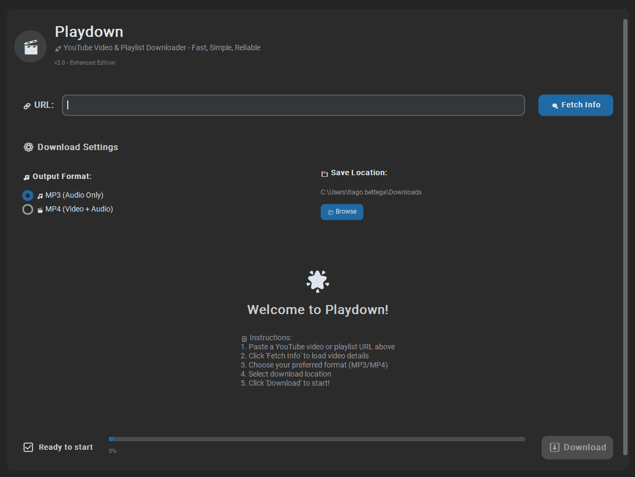The height and width of the screenshot is (477, 635).
Task: Click the music note icon next to Output Format
Action: (x=27, y=177)
